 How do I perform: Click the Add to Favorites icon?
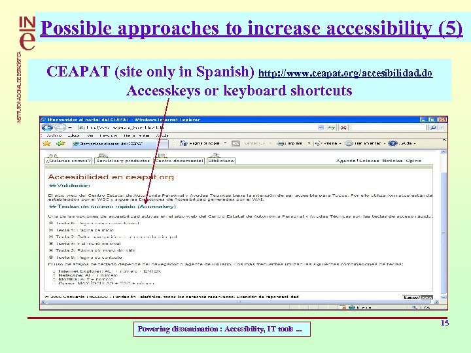point(61,143)
